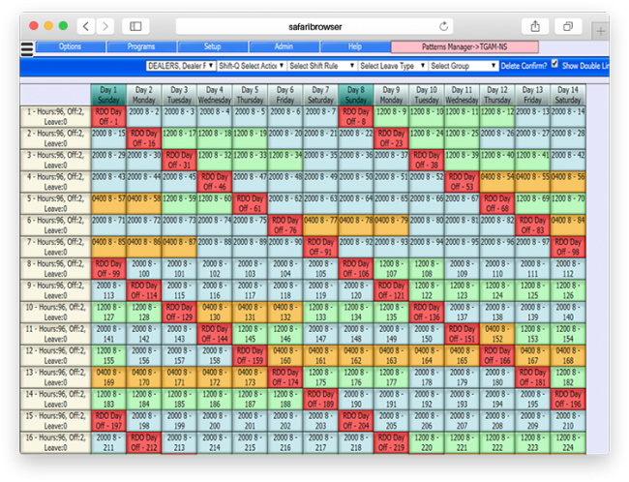Click the Day 5 Thursday header
The height and width of the screenshot is (482, 629).
(250, 95)
